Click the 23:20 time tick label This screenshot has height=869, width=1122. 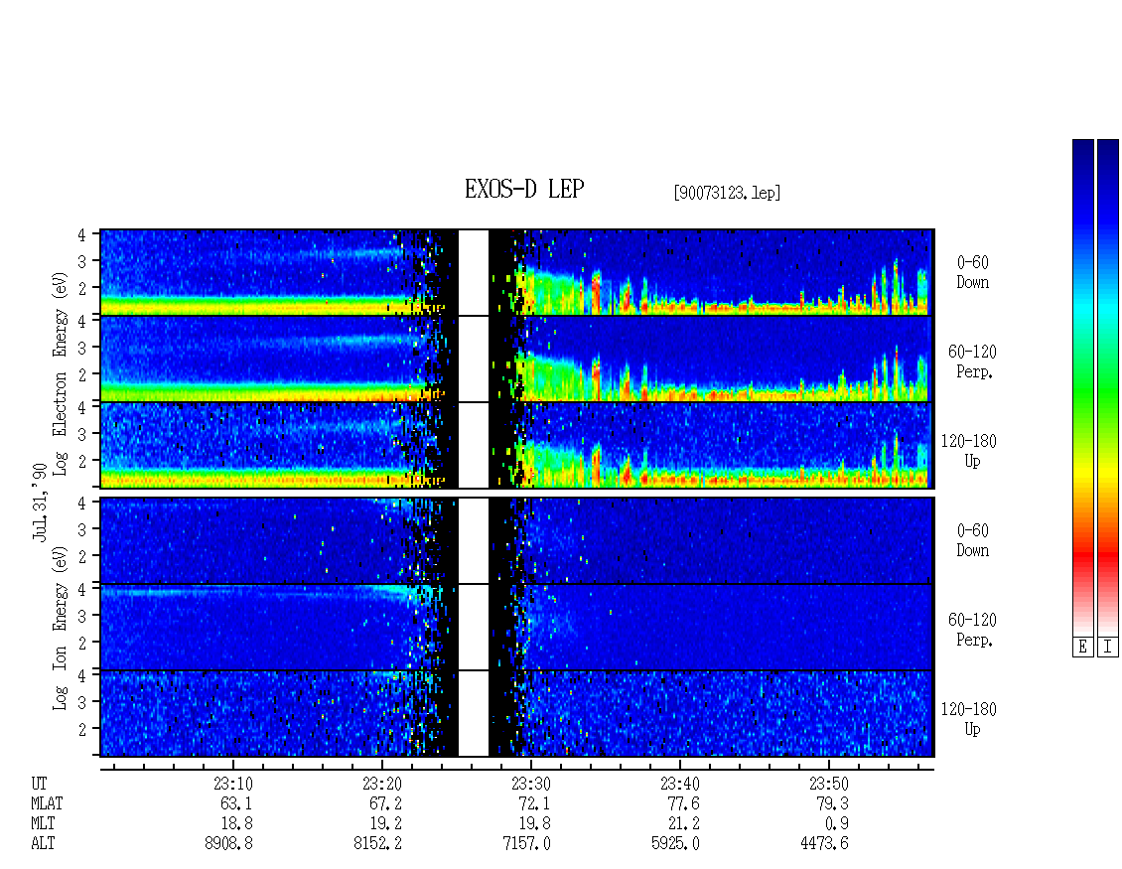pos(382,784)
